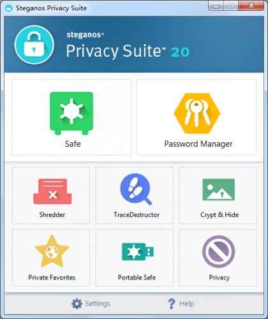268x319 pixels.
Task: Select the TraceDestructor text label
Action: click(x=137, y=214)
